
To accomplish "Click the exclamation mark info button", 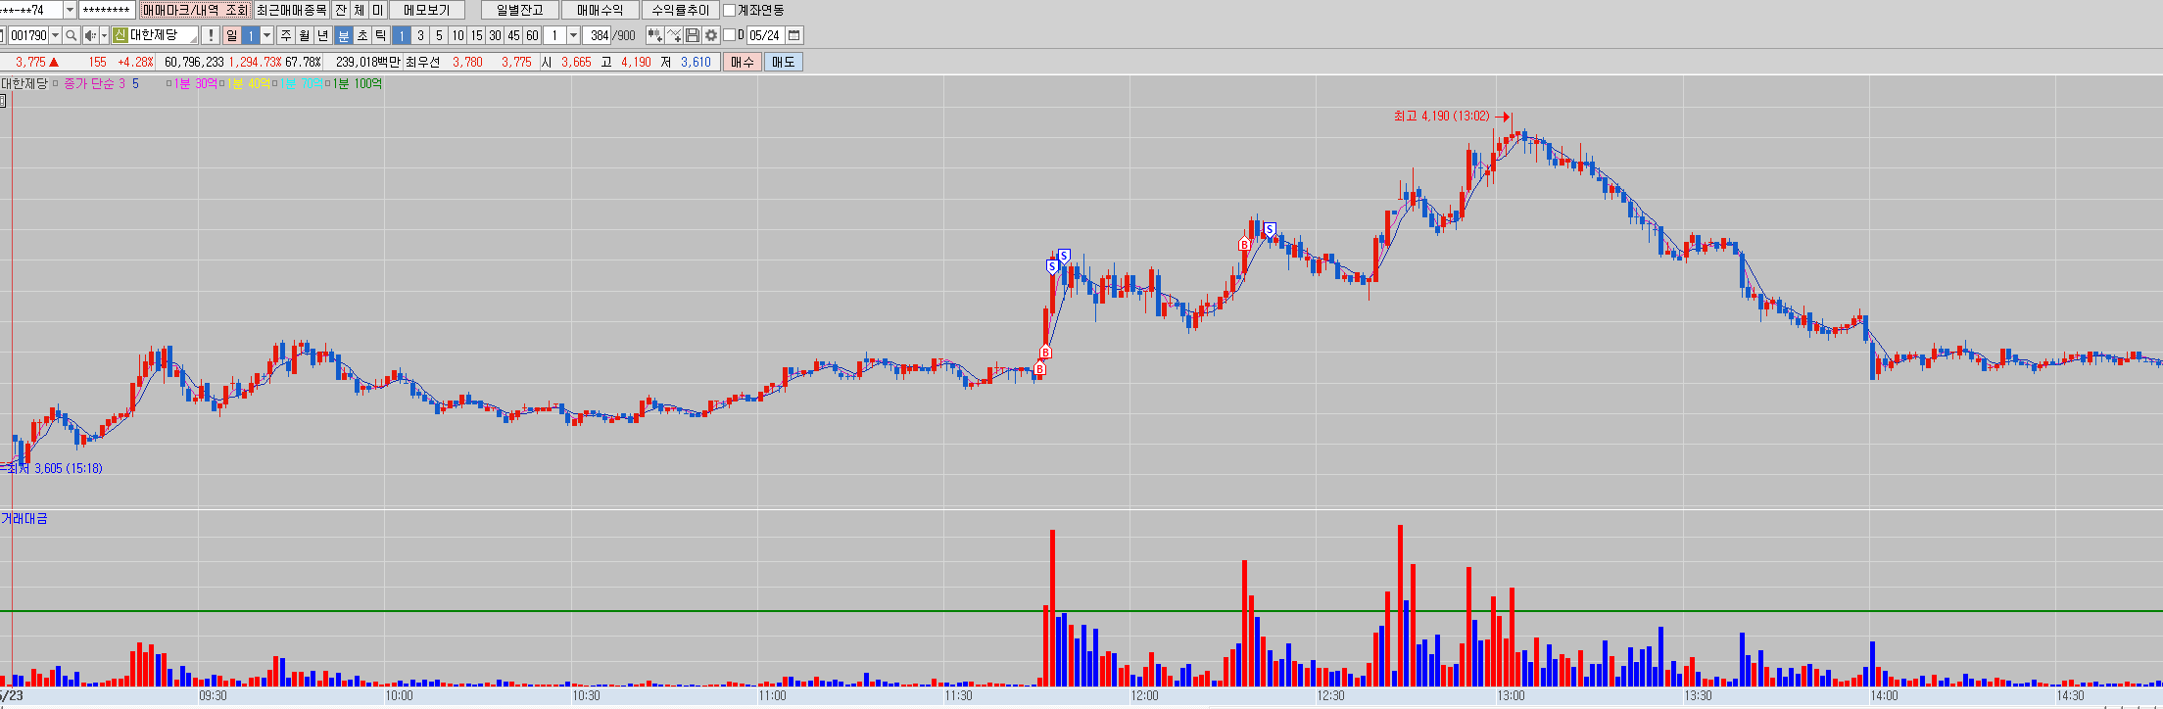I will (x=210, y=35).
